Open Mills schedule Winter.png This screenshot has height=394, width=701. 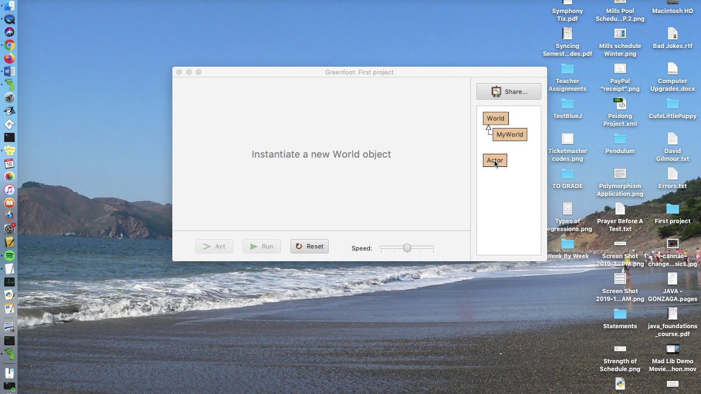point(620,42)
